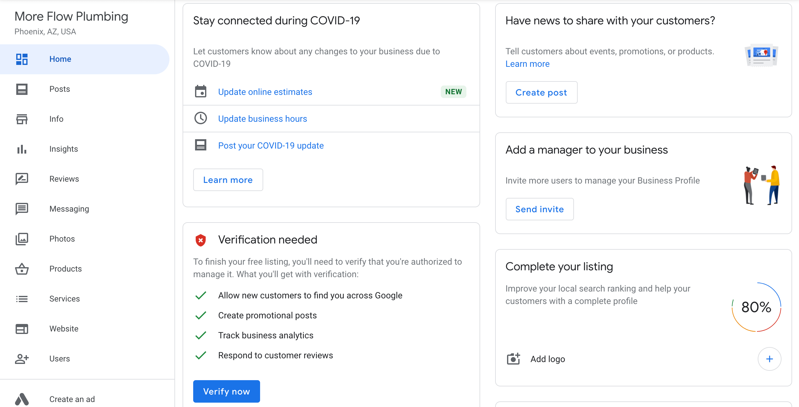The height and width of the screenshot is (407, 799).
Task: Select Track business analytics checkbox item
Action: point(201,335)
